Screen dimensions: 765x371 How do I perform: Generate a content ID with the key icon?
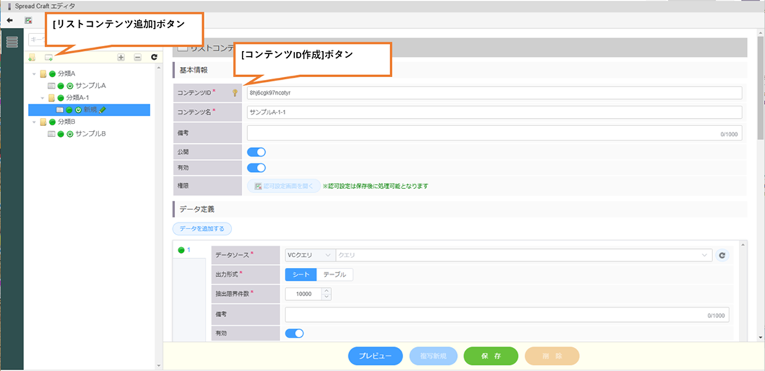click(x=235, y=93)
